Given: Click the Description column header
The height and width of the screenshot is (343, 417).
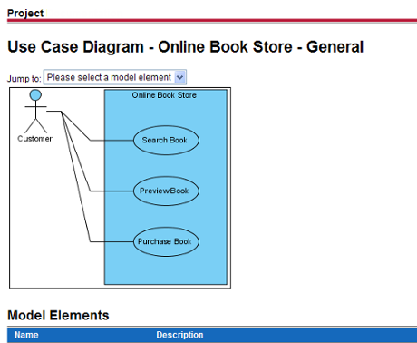Looking at the screenshot, I should 179,335.
